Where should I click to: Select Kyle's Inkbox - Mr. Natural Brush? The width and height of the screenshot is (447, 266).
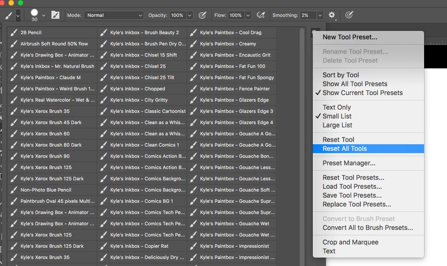pos(52,66)
